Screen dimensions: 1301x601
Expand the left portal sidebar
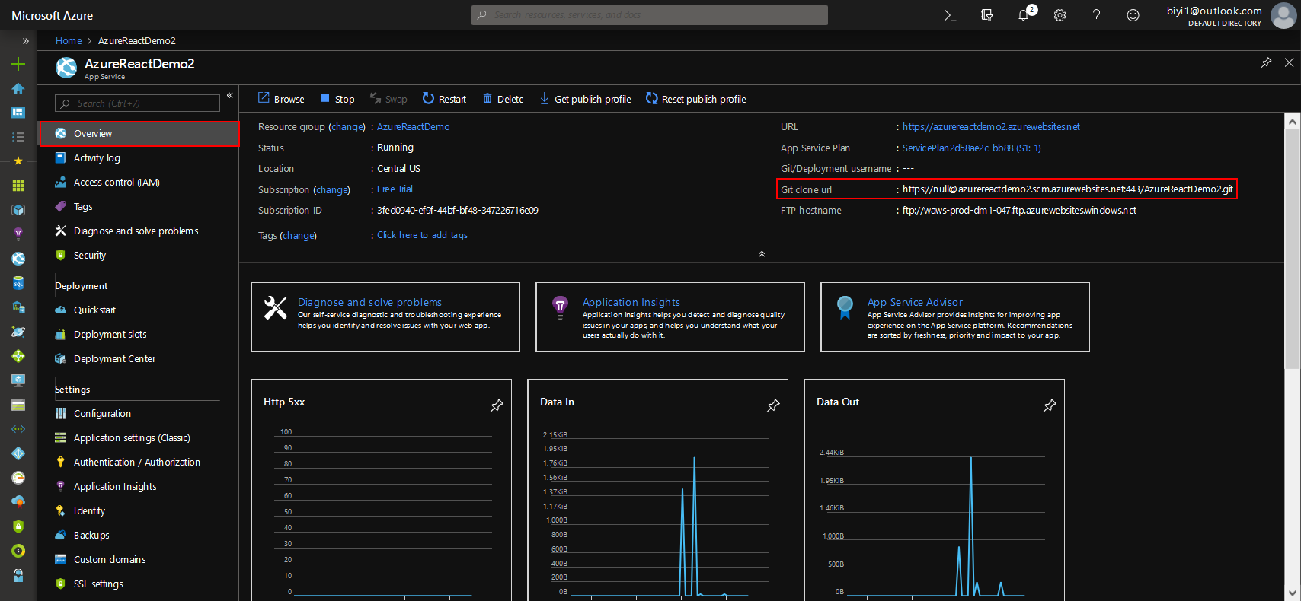click(26, 41)
